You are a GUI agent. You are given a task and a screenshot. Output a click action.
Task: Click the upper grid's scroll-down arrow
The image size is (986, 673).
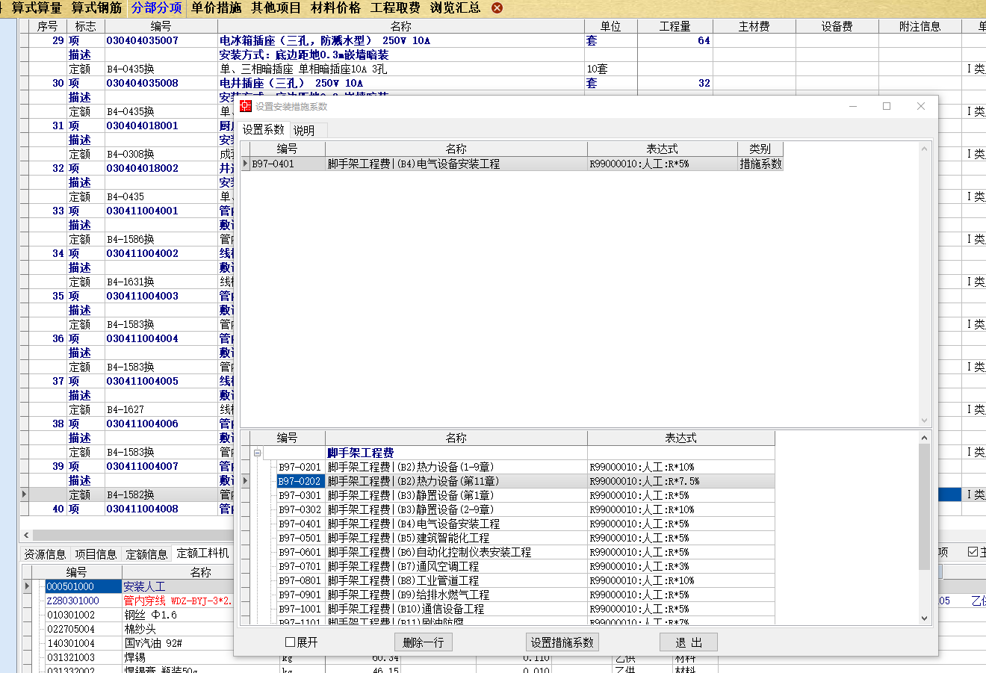(x=924, y=421)
